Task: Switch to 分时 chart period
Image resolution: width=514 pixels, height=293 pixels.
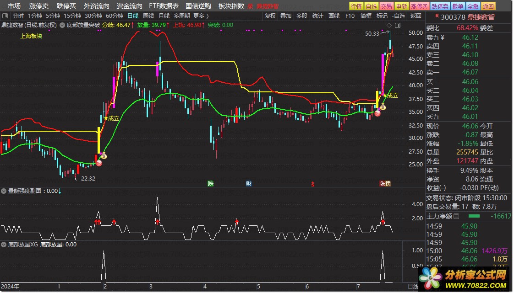Action: [18, 16]
